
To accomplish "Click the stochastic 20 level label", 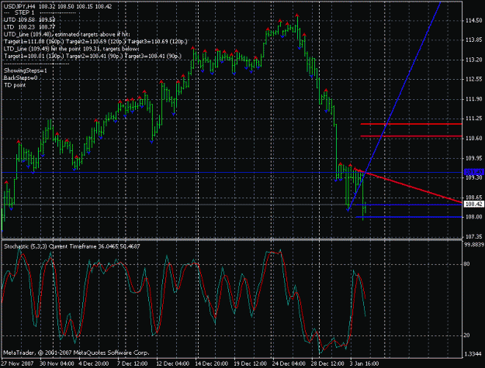I will (466, 335).
